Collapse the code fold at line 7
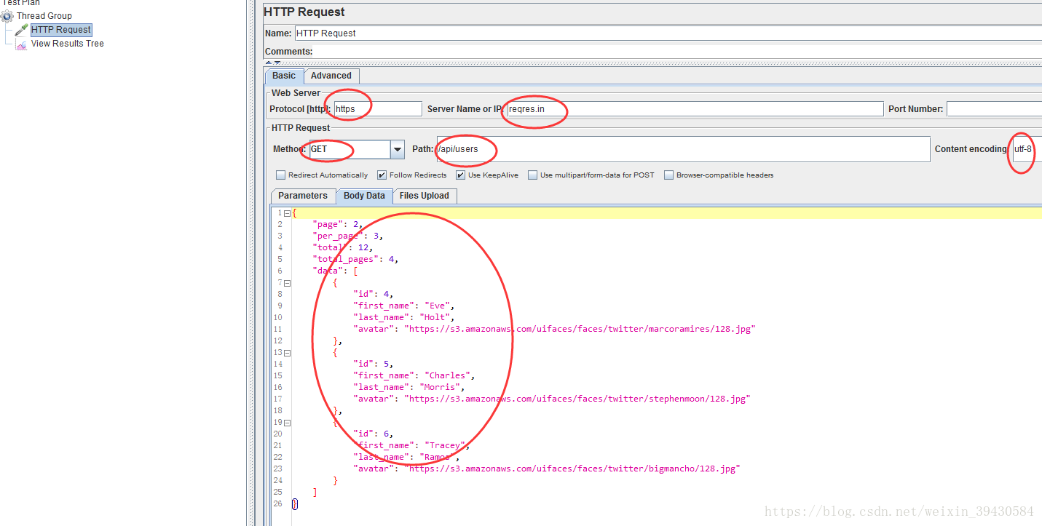This screenshot has height=526, width=1042. tap(287, 283)
